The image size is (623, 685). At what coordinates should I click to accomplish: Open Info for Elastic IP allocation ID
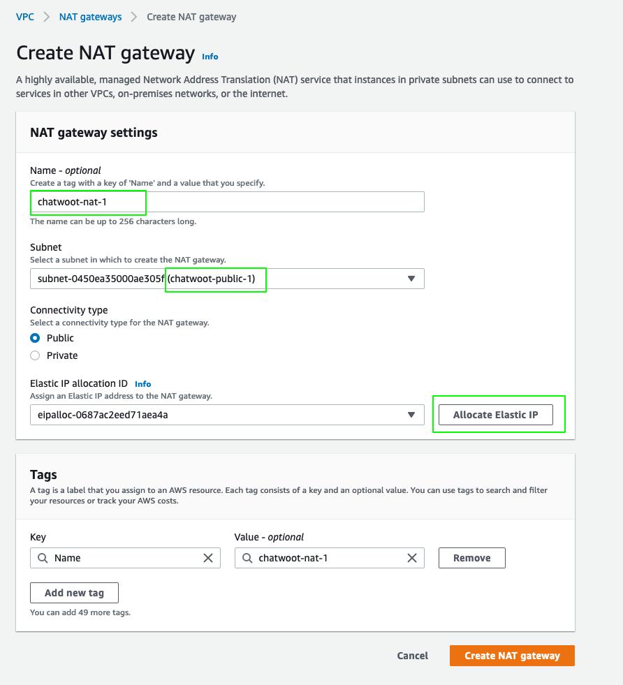[x=142, y=384]
